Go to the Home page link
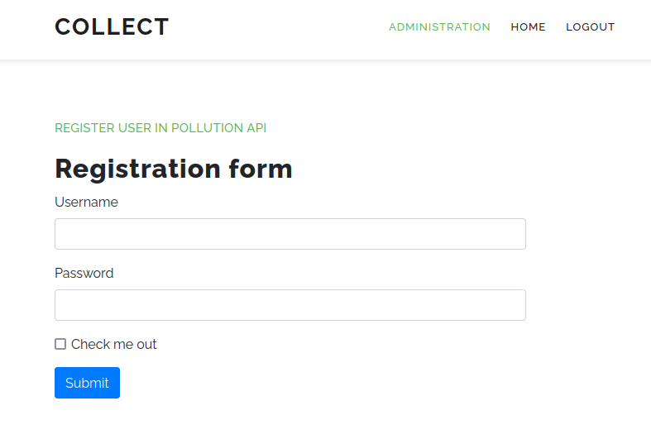 528,27
